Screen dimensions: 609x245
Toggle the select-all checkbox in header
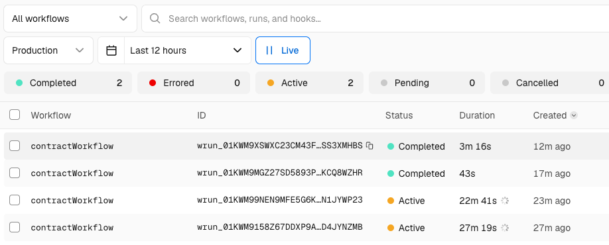pos(15,115)
